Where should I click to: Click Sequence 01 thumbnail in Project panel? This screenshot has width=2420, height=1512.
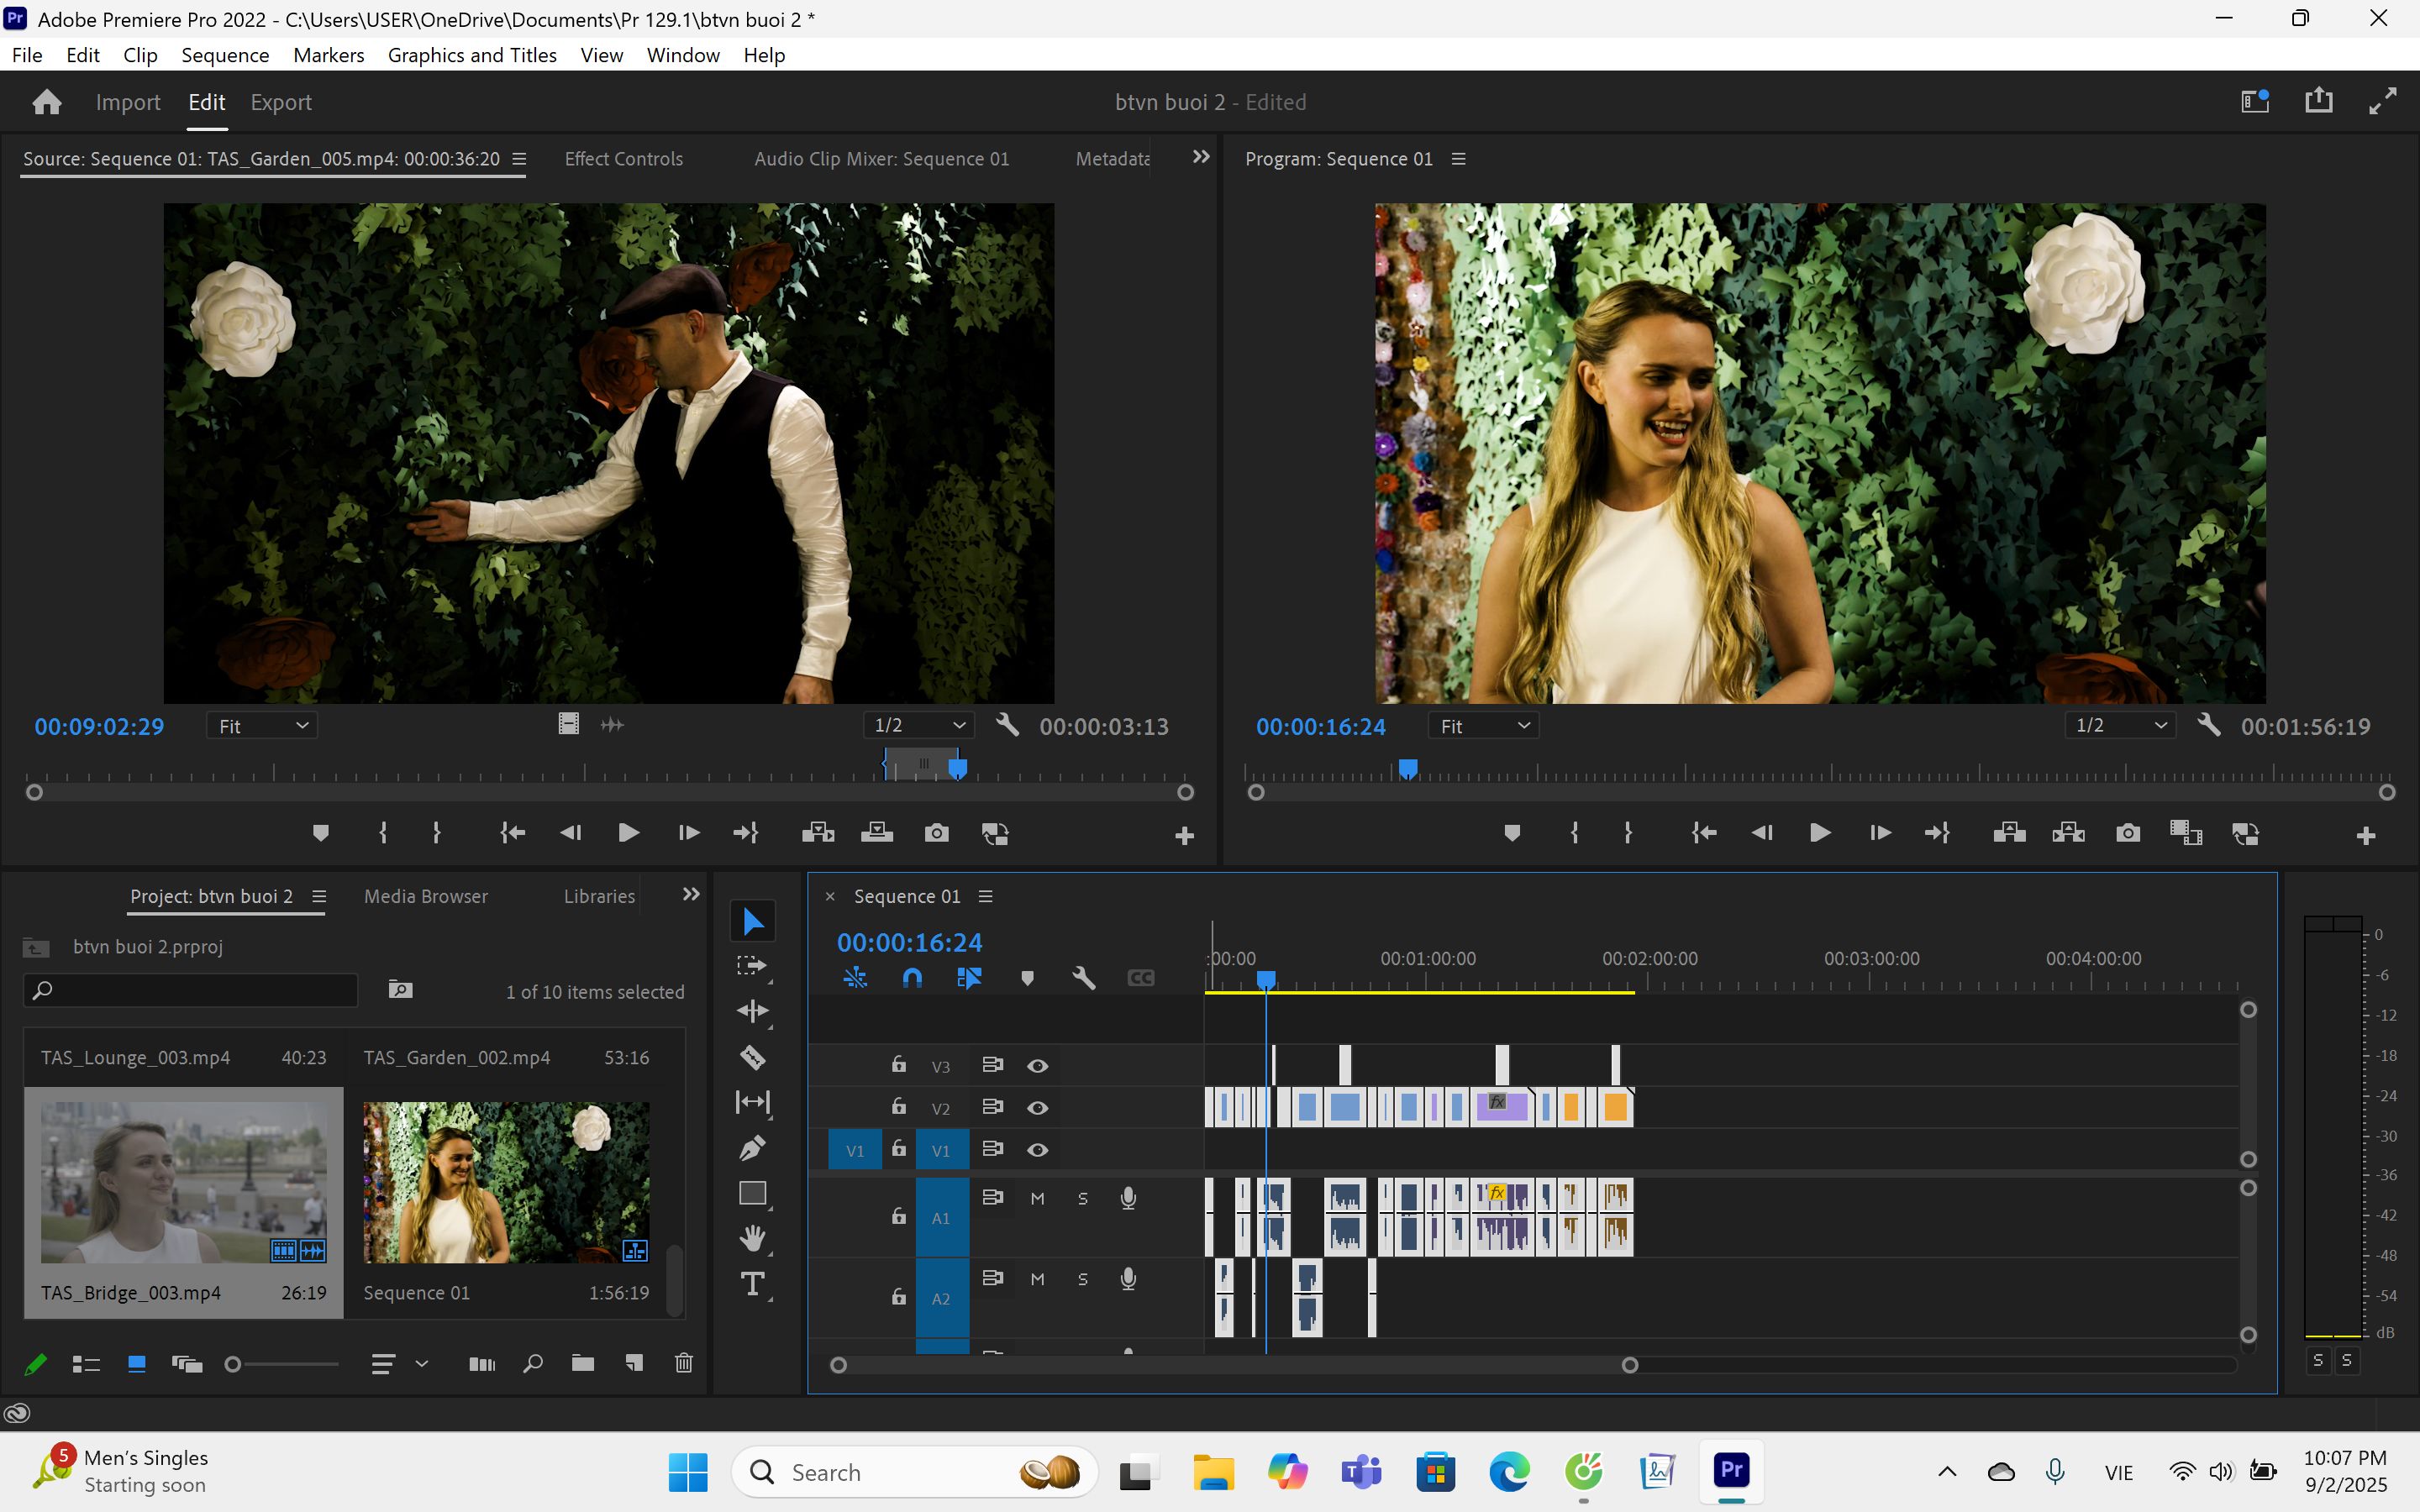pos(506,1182)
